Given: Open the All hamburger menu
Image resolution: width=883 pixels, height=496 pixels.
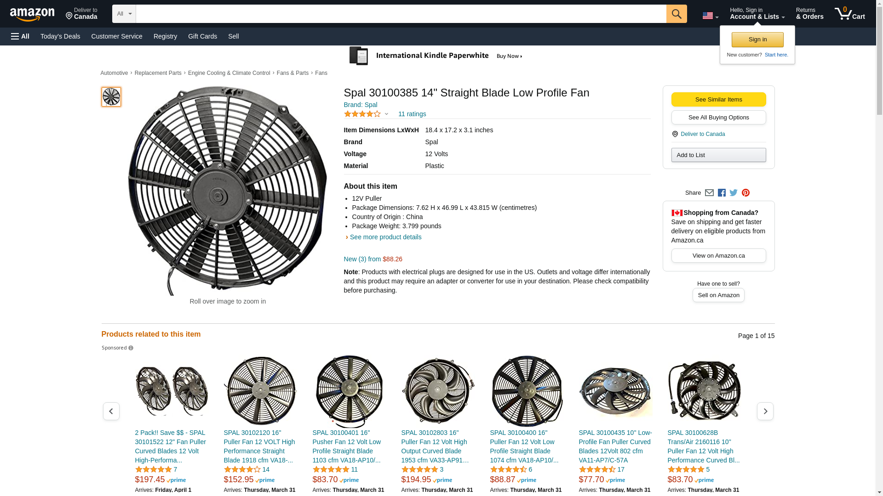Looking at the screenshot, I should [20, 36].
